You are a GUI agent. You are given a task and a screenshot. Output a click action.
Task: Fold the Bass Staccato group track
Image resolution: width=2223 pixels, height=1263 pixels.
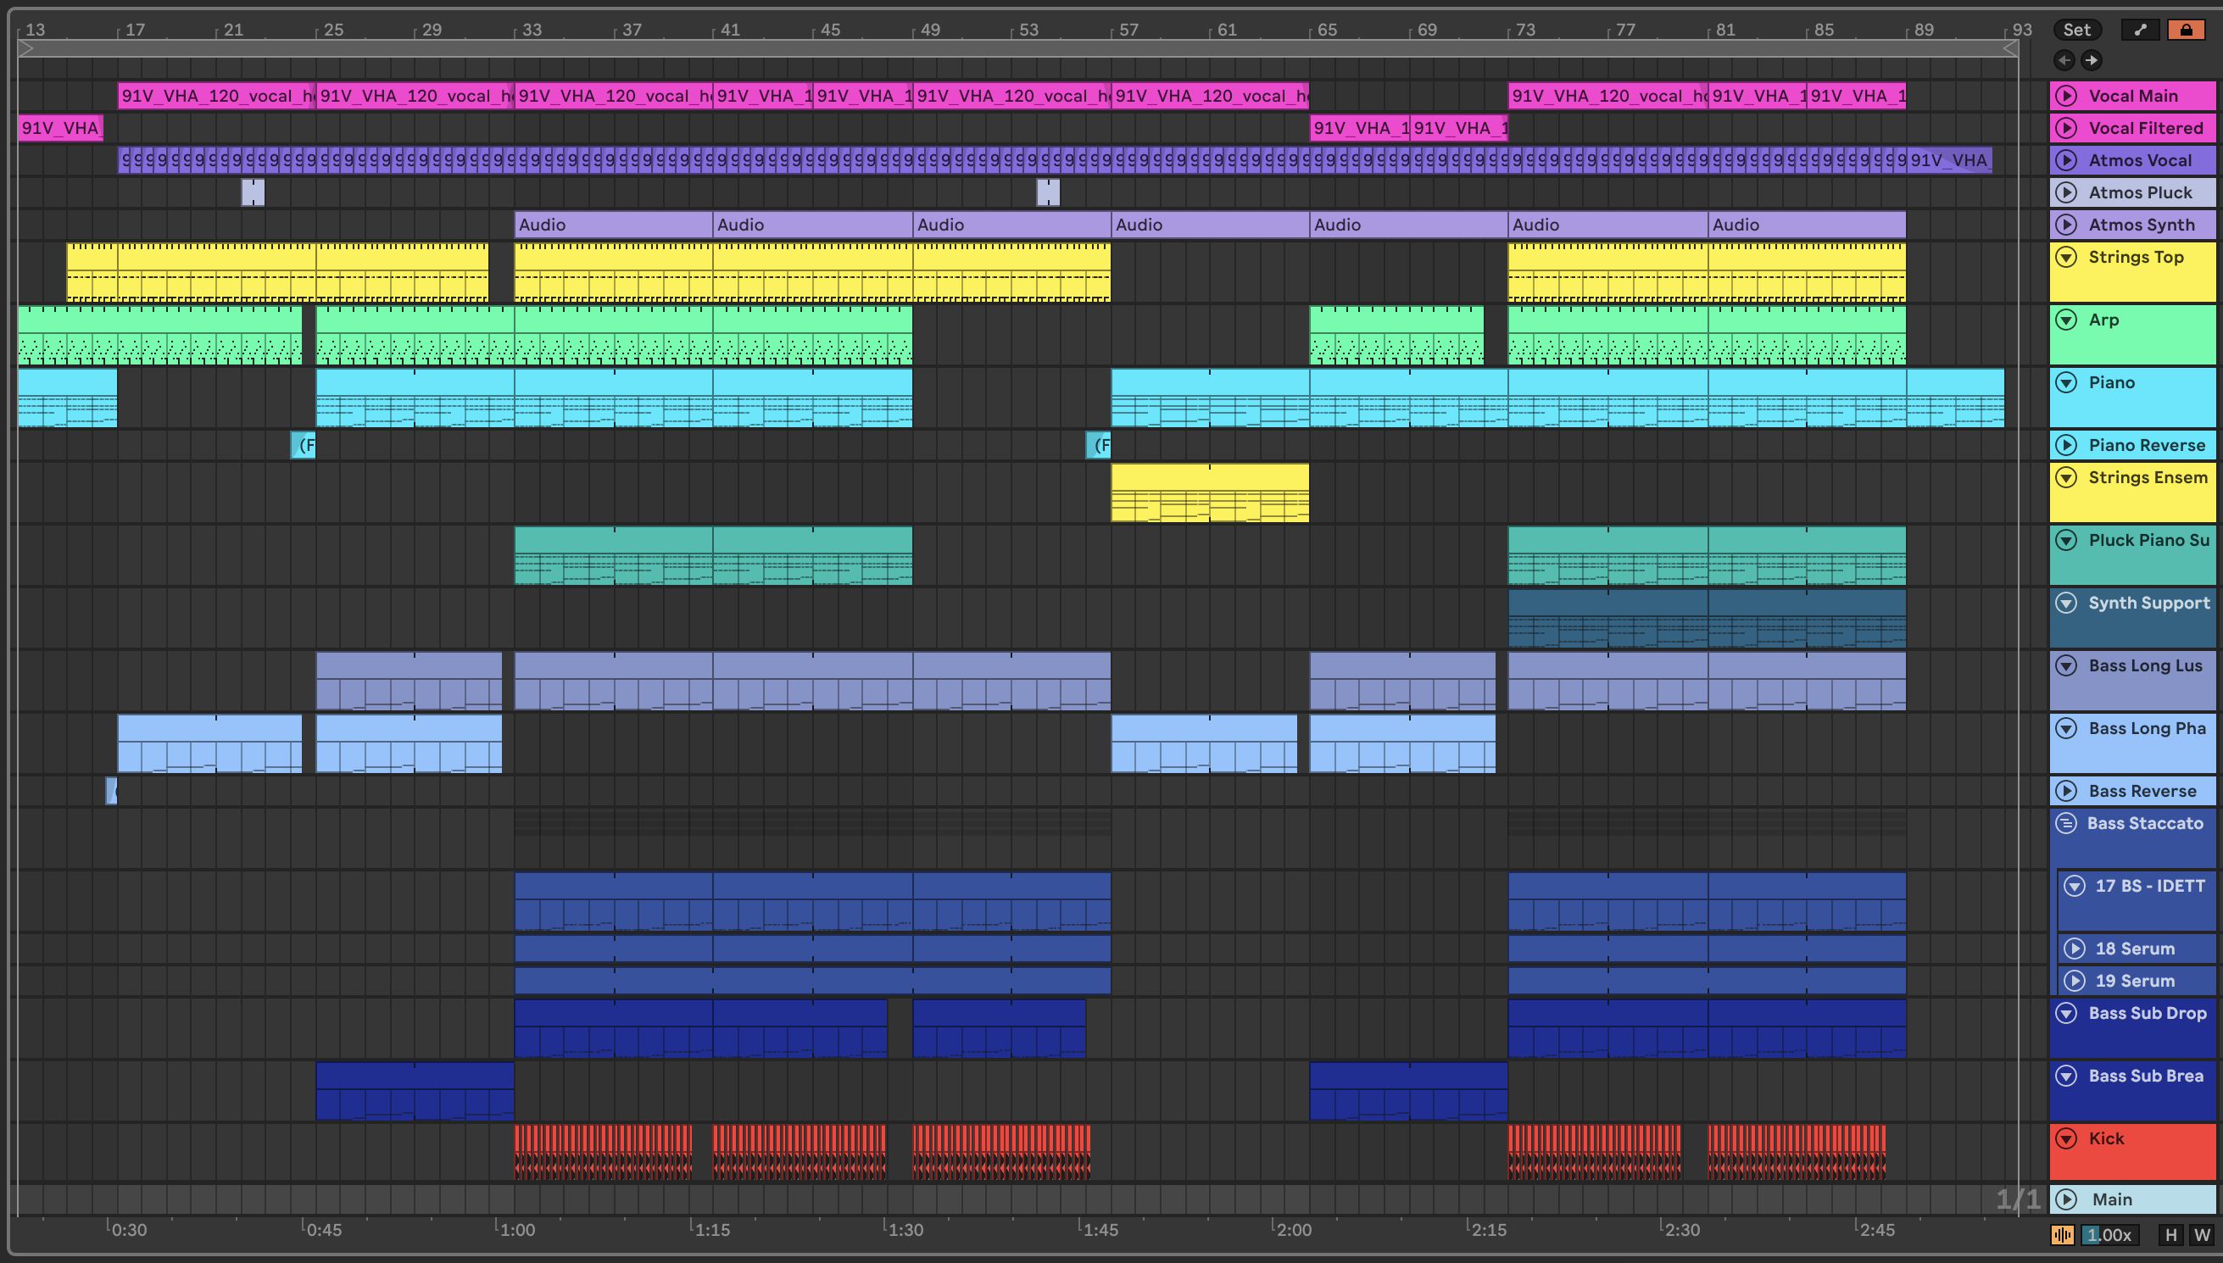pyautogui.click(x=2067, y=822)
